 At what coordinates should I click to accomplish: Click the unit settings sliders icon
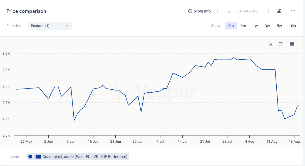click(x=229, y=11)
